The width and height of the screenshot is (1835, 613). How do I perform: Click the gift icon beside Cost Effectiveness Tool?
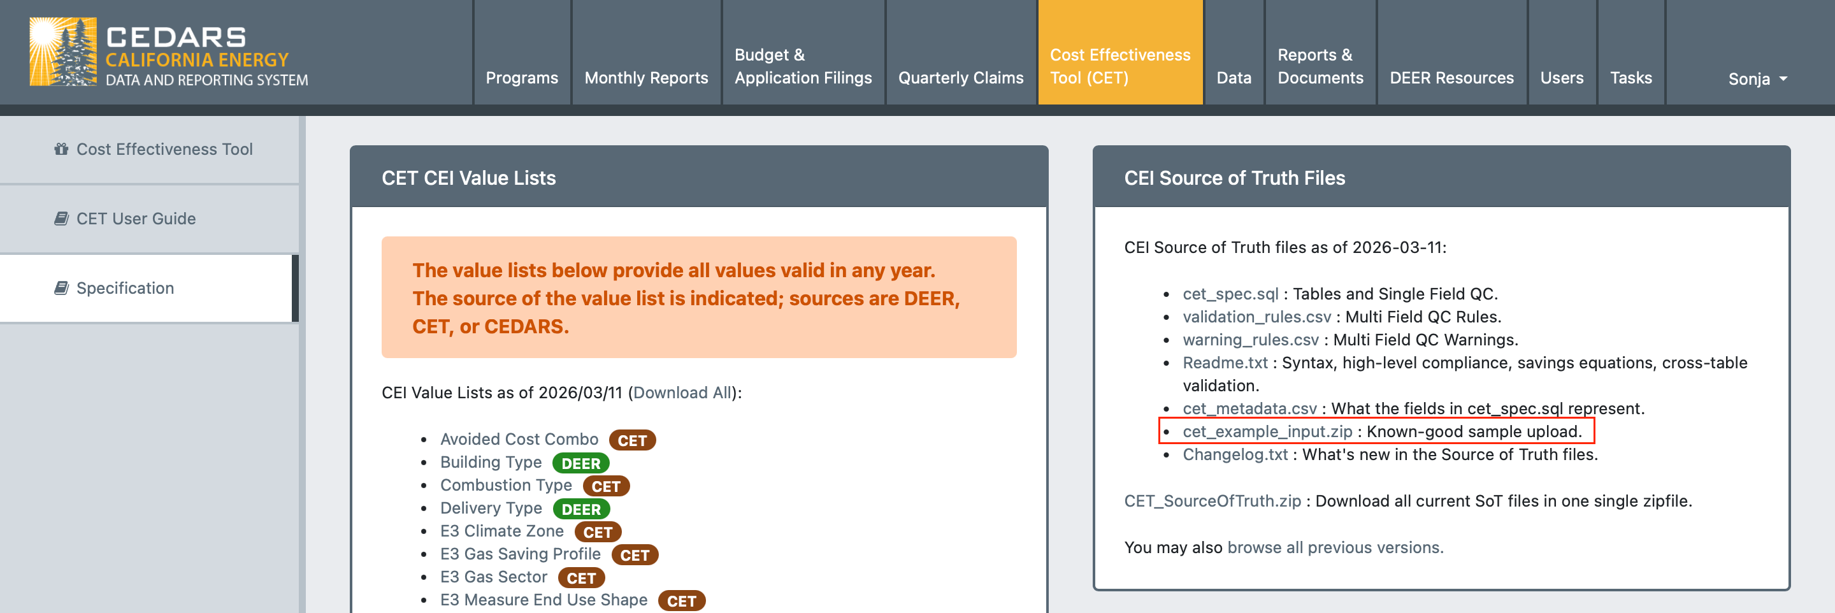click(x=61, y=149)
